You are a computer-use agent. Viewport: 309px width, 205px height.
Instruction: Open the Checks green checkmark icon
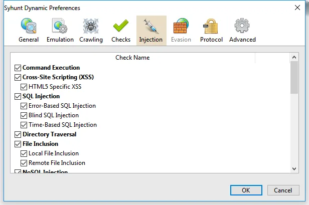click(121, 26)
